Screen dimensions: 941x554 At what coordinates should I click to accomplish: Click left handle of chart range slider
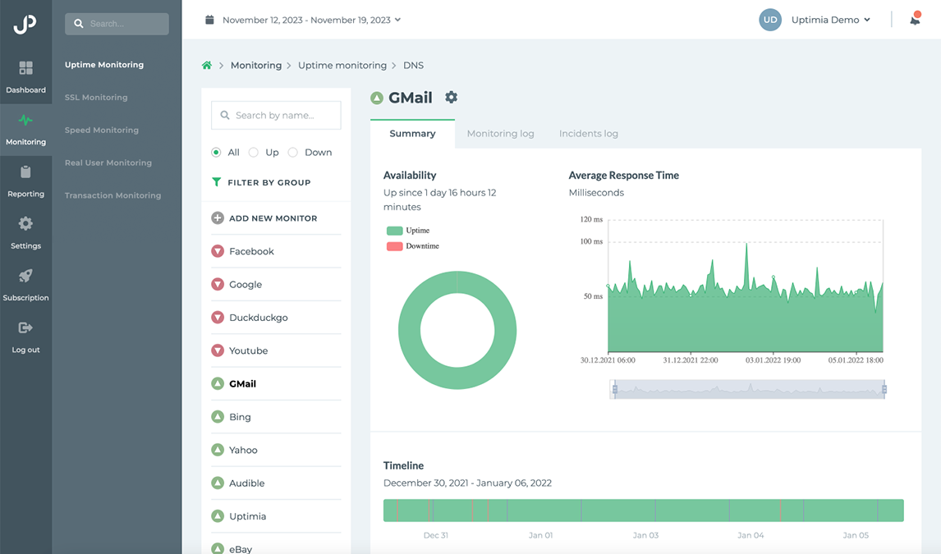(614, 389)
